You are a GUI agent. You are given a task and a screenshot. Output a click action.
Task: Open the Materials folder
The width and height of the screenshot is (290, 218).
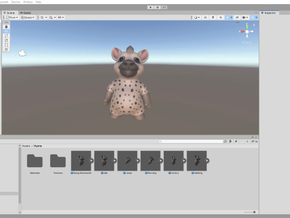[x=34, y=161]
